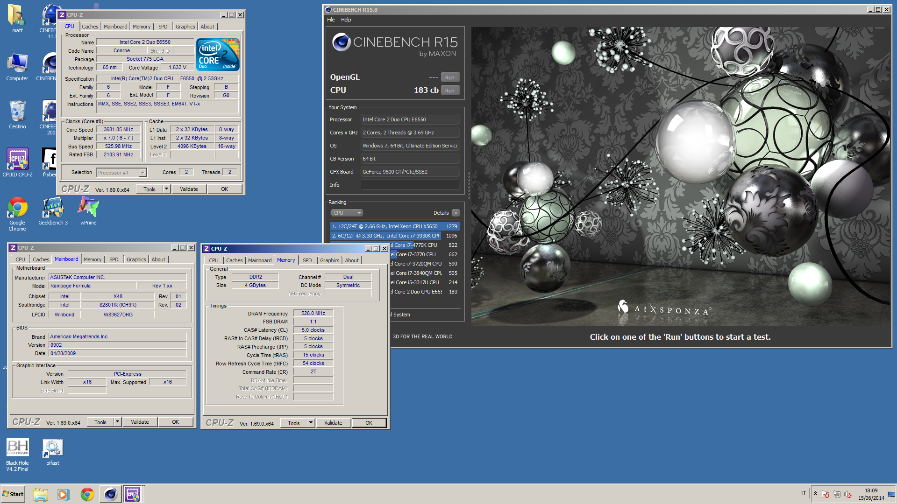The width and height of the screenshot is (897, 504).
Task: Switch to Caches tab in top CPU-Z
Action: click(90, 27)
